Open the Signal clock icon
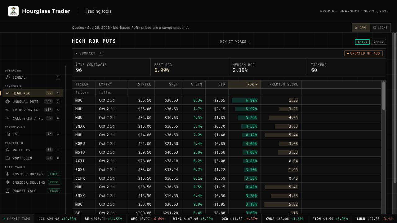397x223 pixels. tap(7, 77)
